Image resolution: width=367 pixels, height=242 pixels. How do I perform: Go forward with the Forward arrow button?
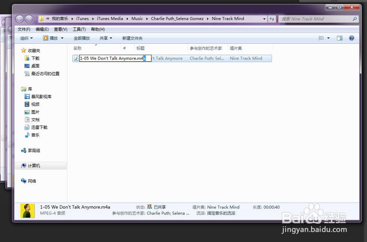coord(29,19)
